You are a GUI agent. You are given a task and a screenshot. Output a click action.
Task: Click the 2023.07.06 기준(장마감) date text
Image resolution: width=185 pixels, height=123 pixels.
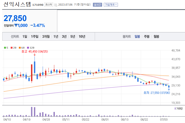click(x=74, y=5)
